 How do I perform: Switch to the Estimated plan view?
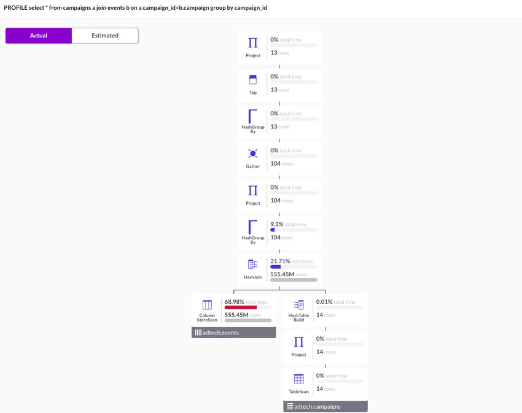point(105,36)
